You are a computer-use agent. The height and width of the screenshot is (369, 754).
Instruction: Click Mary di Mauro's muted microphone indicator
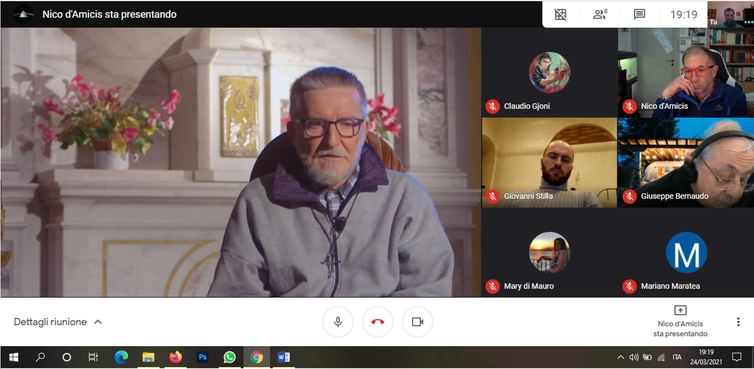(x=493, y=286)
